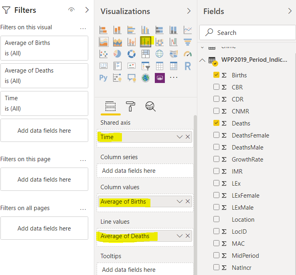Remove Average of Births from Column values
Image resolution: width=296 pixels, height=275 pixels.
(188, 202)
